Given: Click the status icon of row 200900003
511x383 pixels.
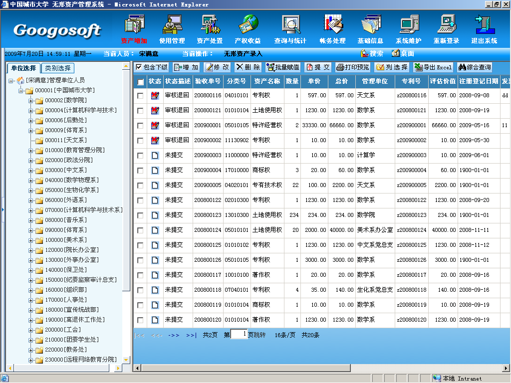Looking at the screenshot, I should 155,156.
